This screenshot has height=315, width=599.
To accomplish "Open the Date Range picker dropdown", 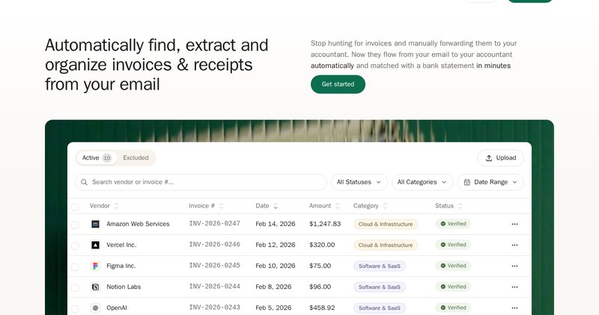I will 490,182.
